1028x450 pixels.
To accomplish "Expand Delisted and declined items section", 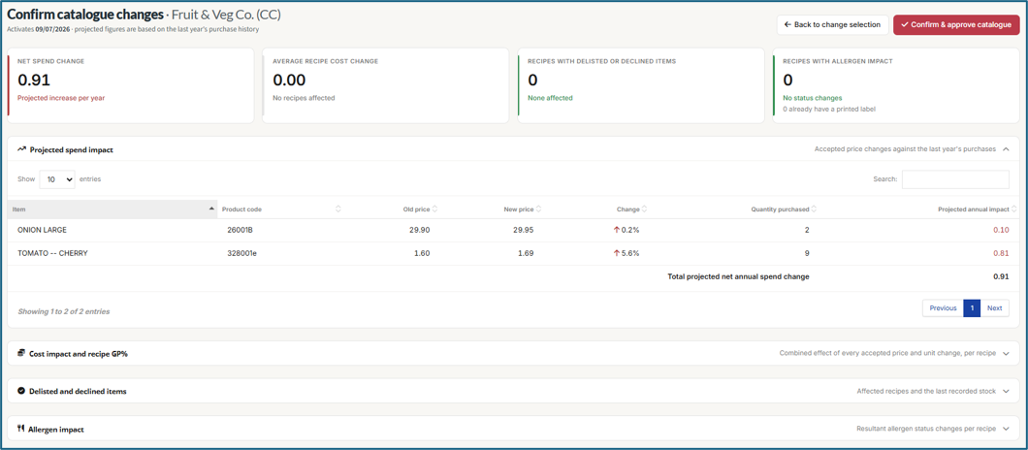I will pos(1005,391).
